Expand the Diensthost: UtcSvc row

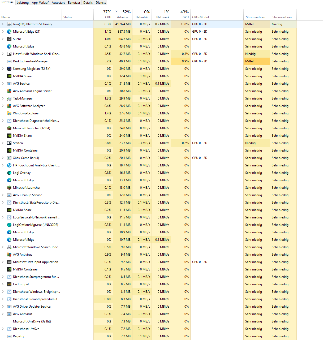click(x=3, y=329)
